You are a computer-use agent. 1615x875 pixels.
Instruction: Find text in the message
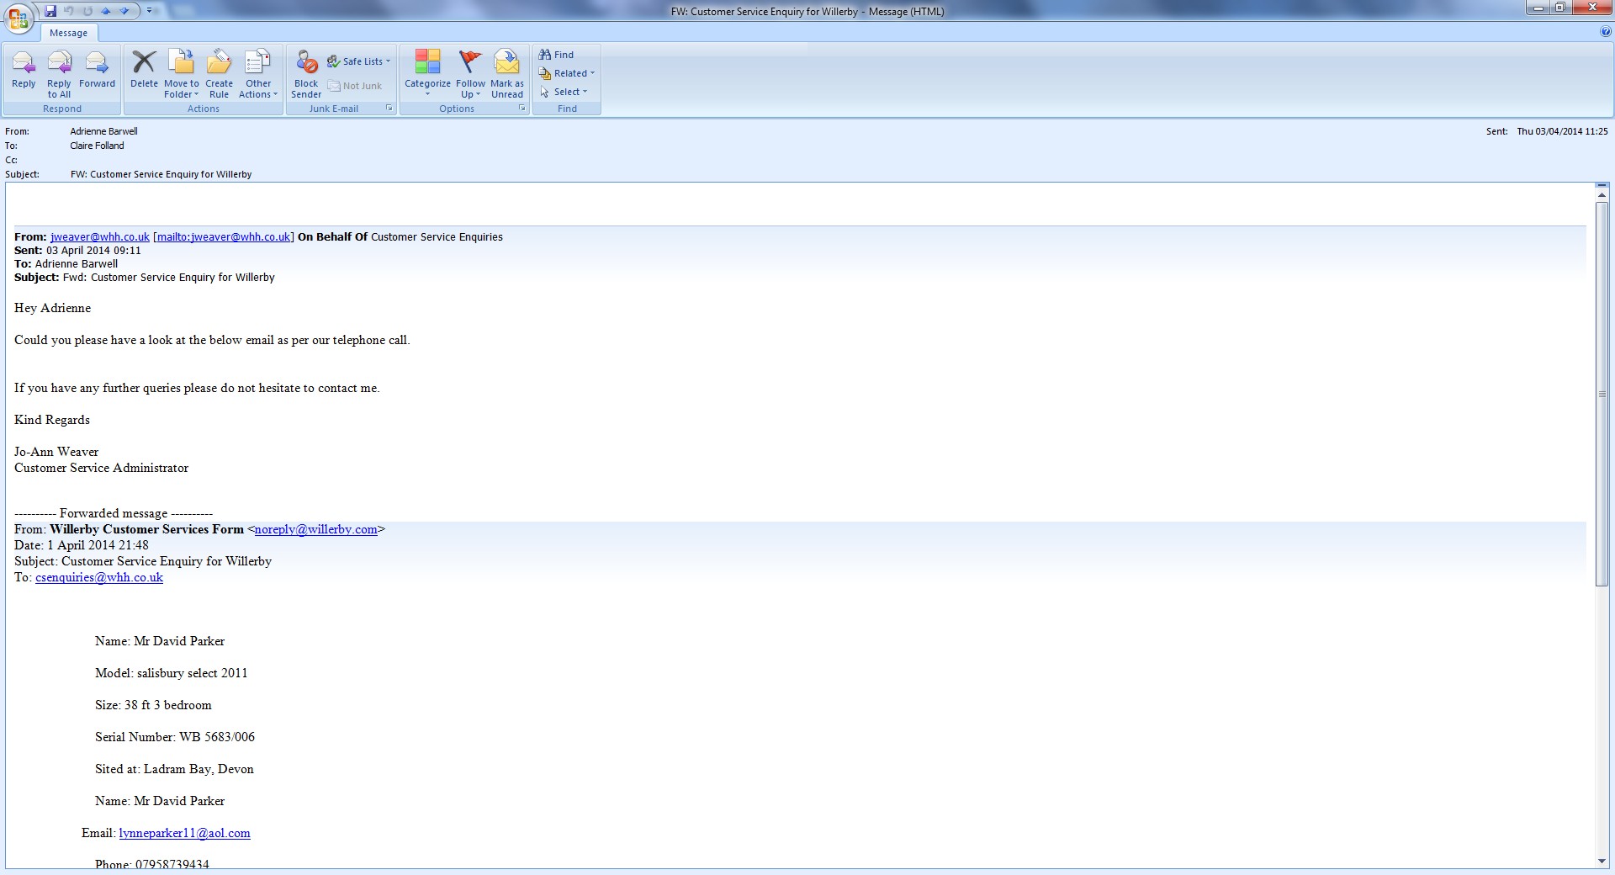(556, 55)
